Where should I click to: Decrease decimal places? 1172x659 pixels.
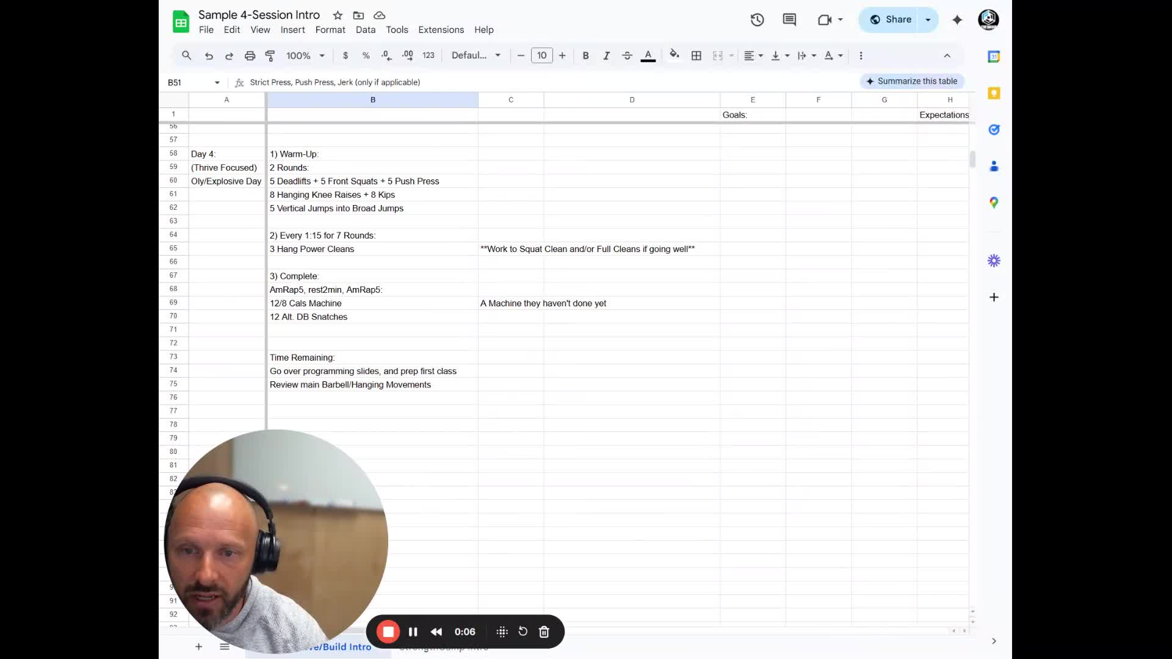(x=386, y=56)
